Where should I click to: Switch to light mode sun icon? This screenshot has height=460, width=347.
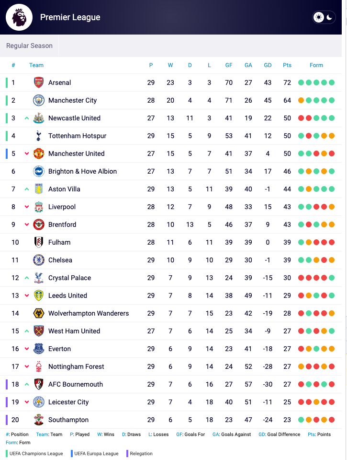coord(319,17)
